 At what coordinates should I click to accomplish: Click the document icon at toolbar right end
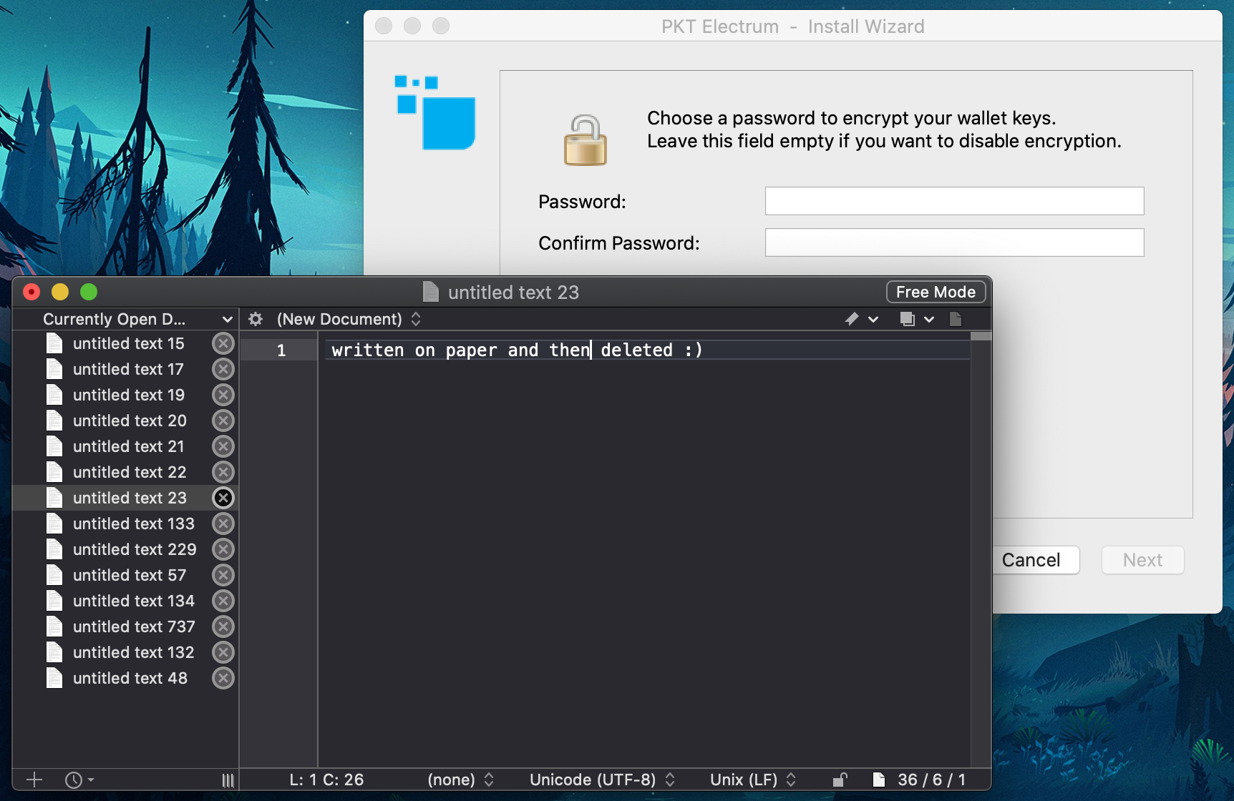(956, 319)
